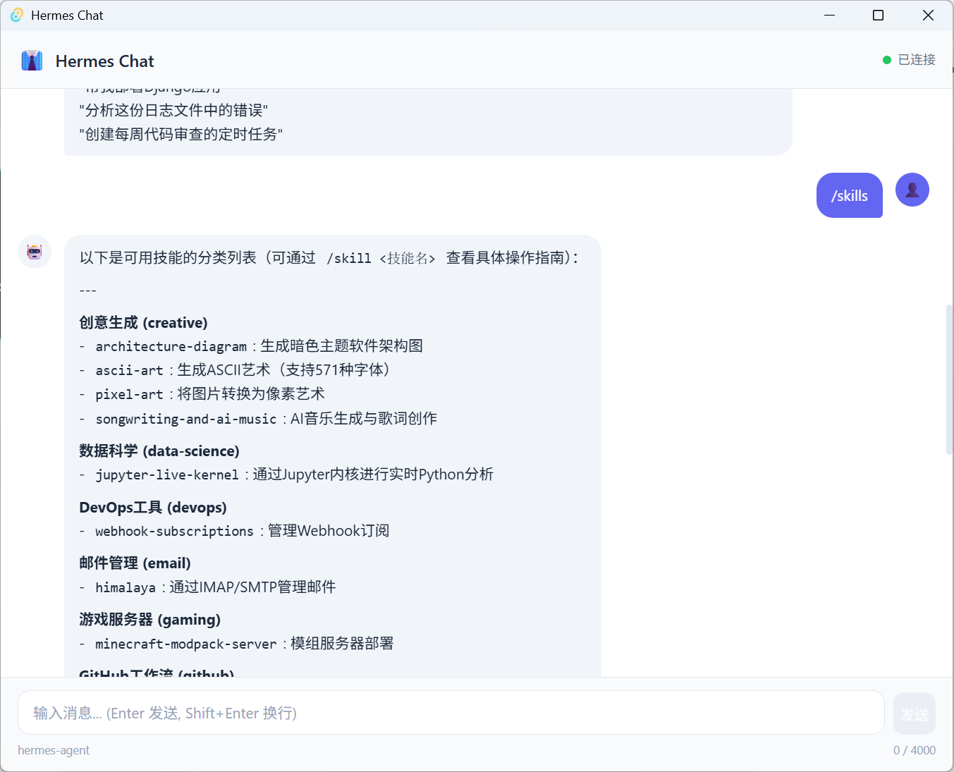Click the 发送 send button
The height and width of the screenshot is (772, 954).
pyautogui.click(x=915, y=713)
